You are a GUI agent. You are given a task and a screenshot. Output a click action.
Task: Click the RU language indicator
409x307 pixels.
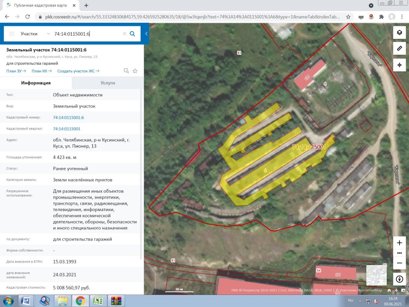coord(351,301)
